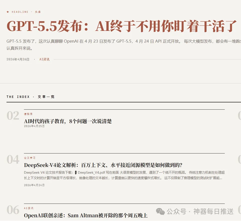Click the number 06 index marker

click(13, 210)
